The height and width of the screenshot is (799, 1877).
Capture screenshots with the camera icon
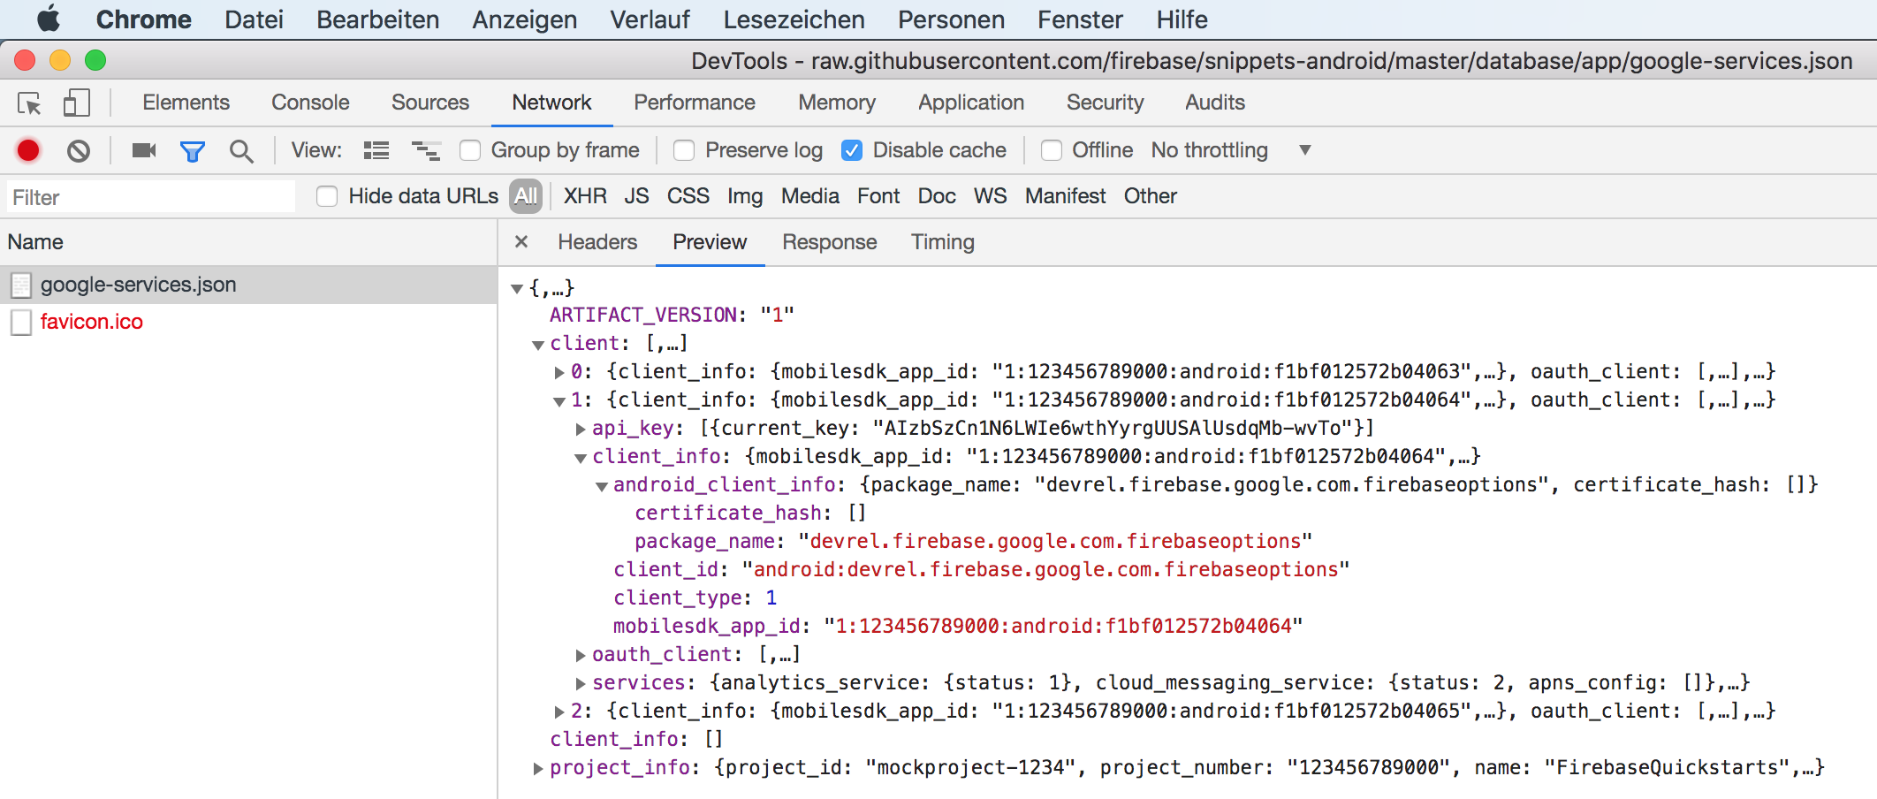[x=144, y=150]
